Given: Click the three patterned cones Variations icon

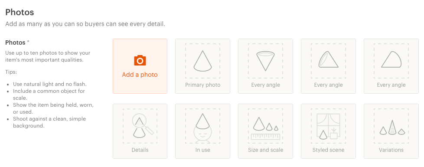Looking at the screenshot, I should point(391,128).
